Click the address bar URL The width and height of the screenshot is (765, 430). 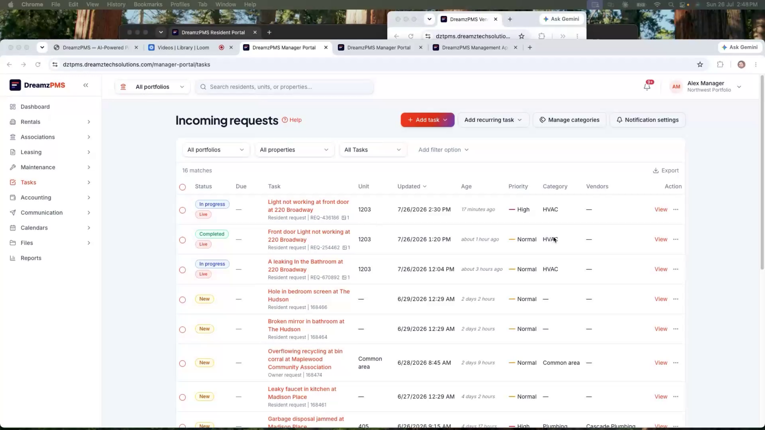(x=136, y=64)
